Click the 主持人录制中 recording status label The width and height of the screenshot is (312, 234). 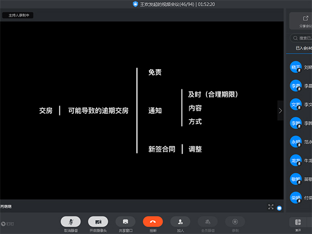(18, 16)
